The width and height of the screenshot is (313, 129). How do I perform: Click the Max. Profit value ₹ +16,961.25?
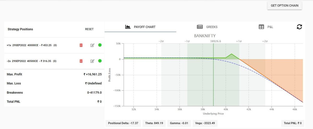pyautogui.click(x=93, y=74)
